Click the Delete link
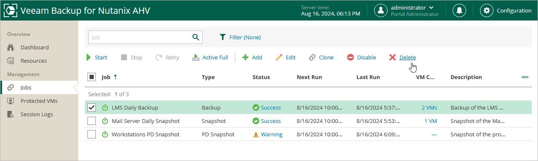The height and width of the screenshot is (161, 538). pyautogui.click(x=408, y=57)
